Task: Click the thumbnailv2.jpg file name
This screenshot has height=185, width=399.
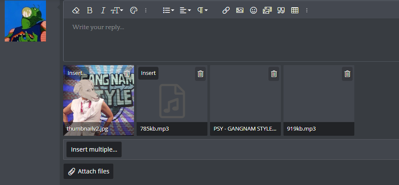Action: point(88,128)
